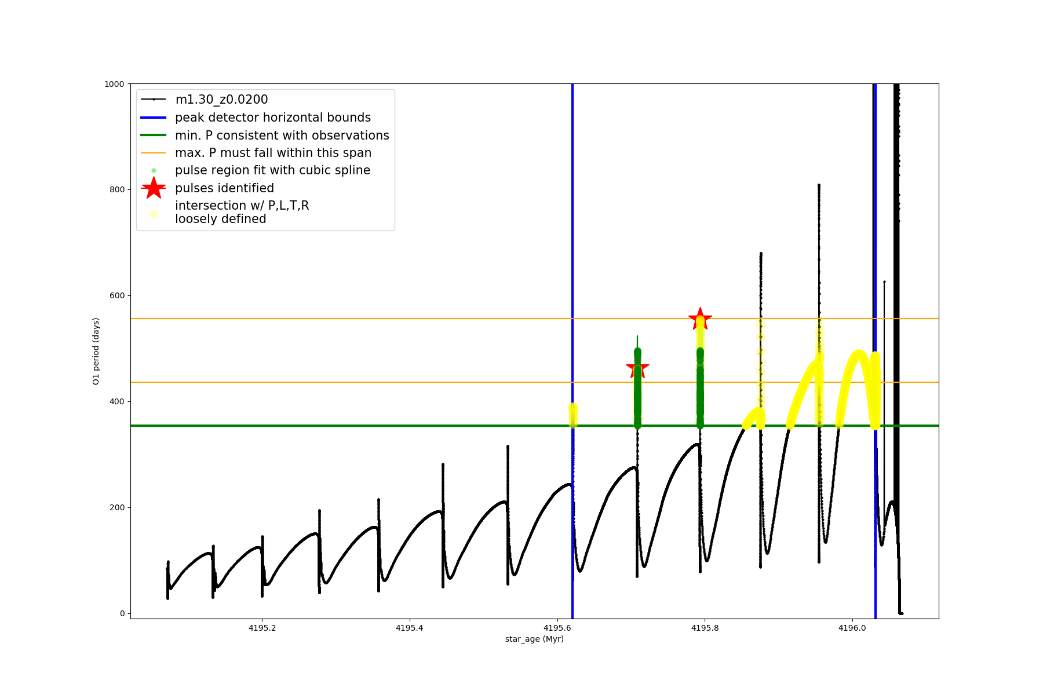
Task: Click the red star icon in the legend
Action: click(154, 188)
